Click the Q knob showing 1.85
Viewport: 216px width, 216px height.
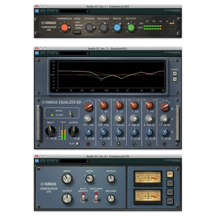103,105
